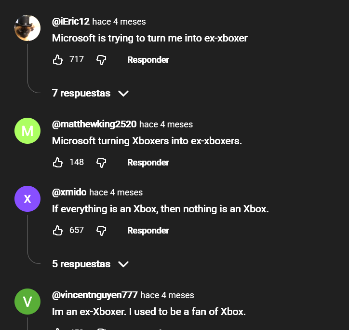Open the @iEric12 username link
This screenshot has width=349, height=330.
pos(71,22)
